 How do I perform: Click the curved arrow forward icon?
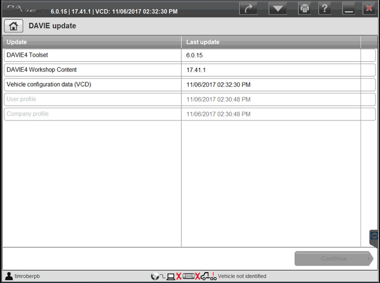248,8
